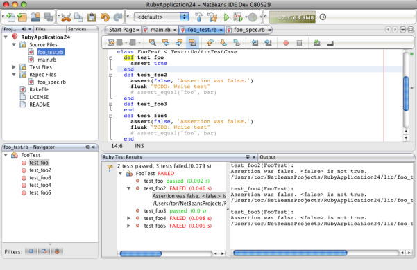The height and width of the screenshot is (270, 417).
Task: Select foo_test.rb in the project tree
Action: click(x=51, y=52)
